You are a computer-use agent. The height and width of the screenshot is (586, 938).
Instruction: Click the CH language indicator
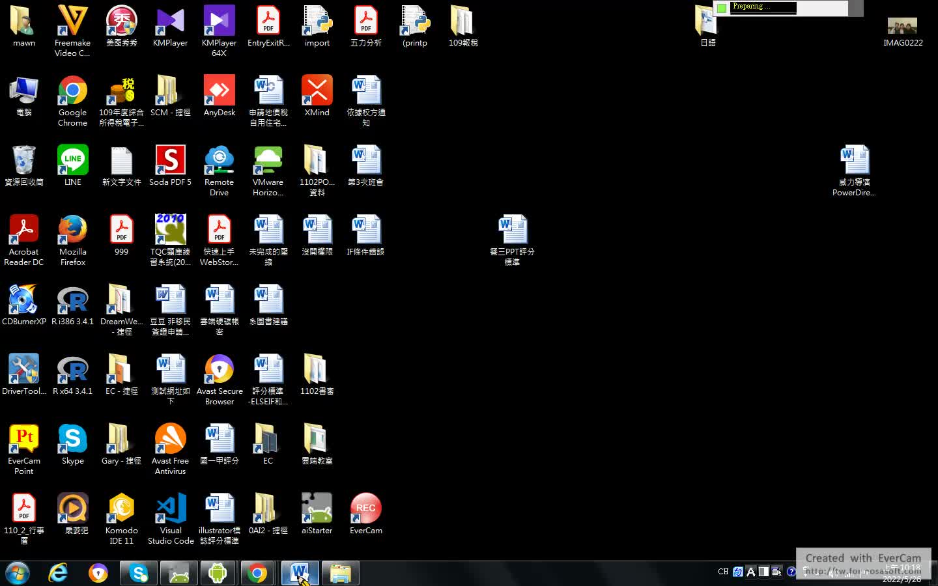pos(723,572)
